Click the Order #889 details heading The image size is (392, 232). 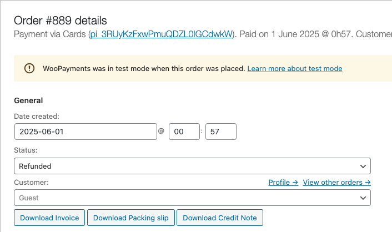tap(60, 21)
